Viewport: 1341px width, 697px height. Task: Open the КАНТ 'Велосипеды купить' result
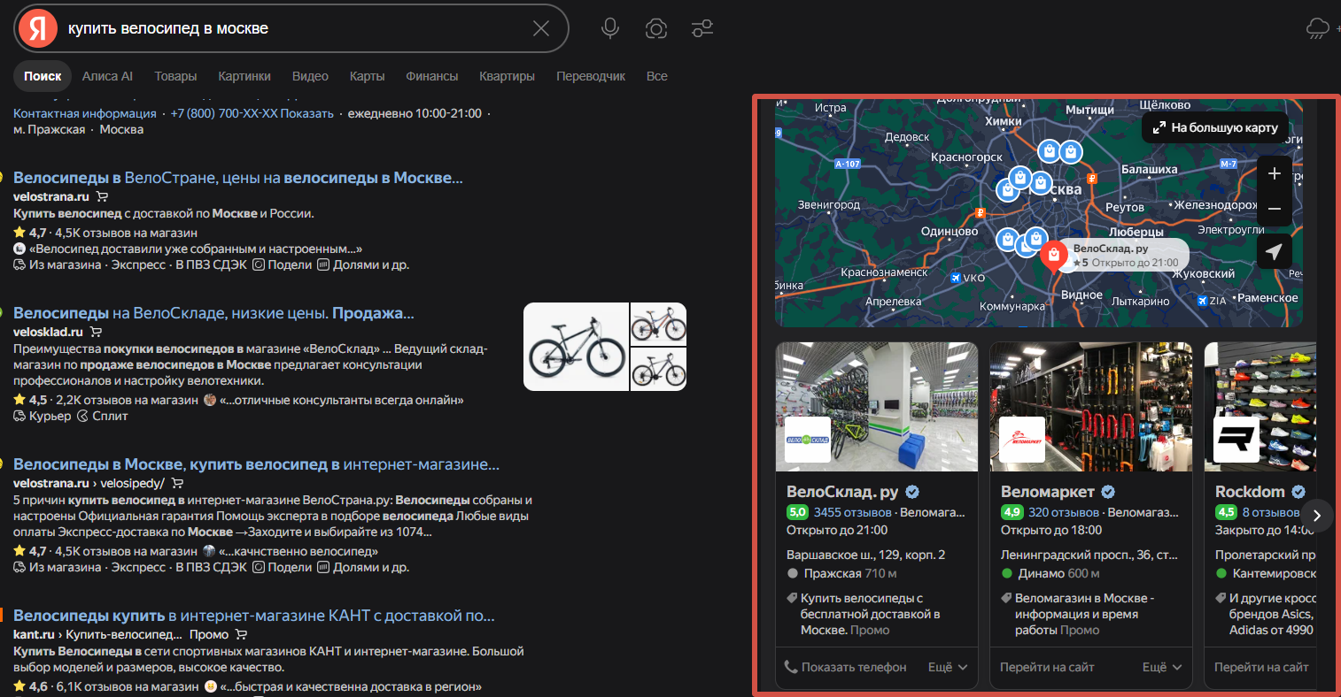tap(254, 616)
